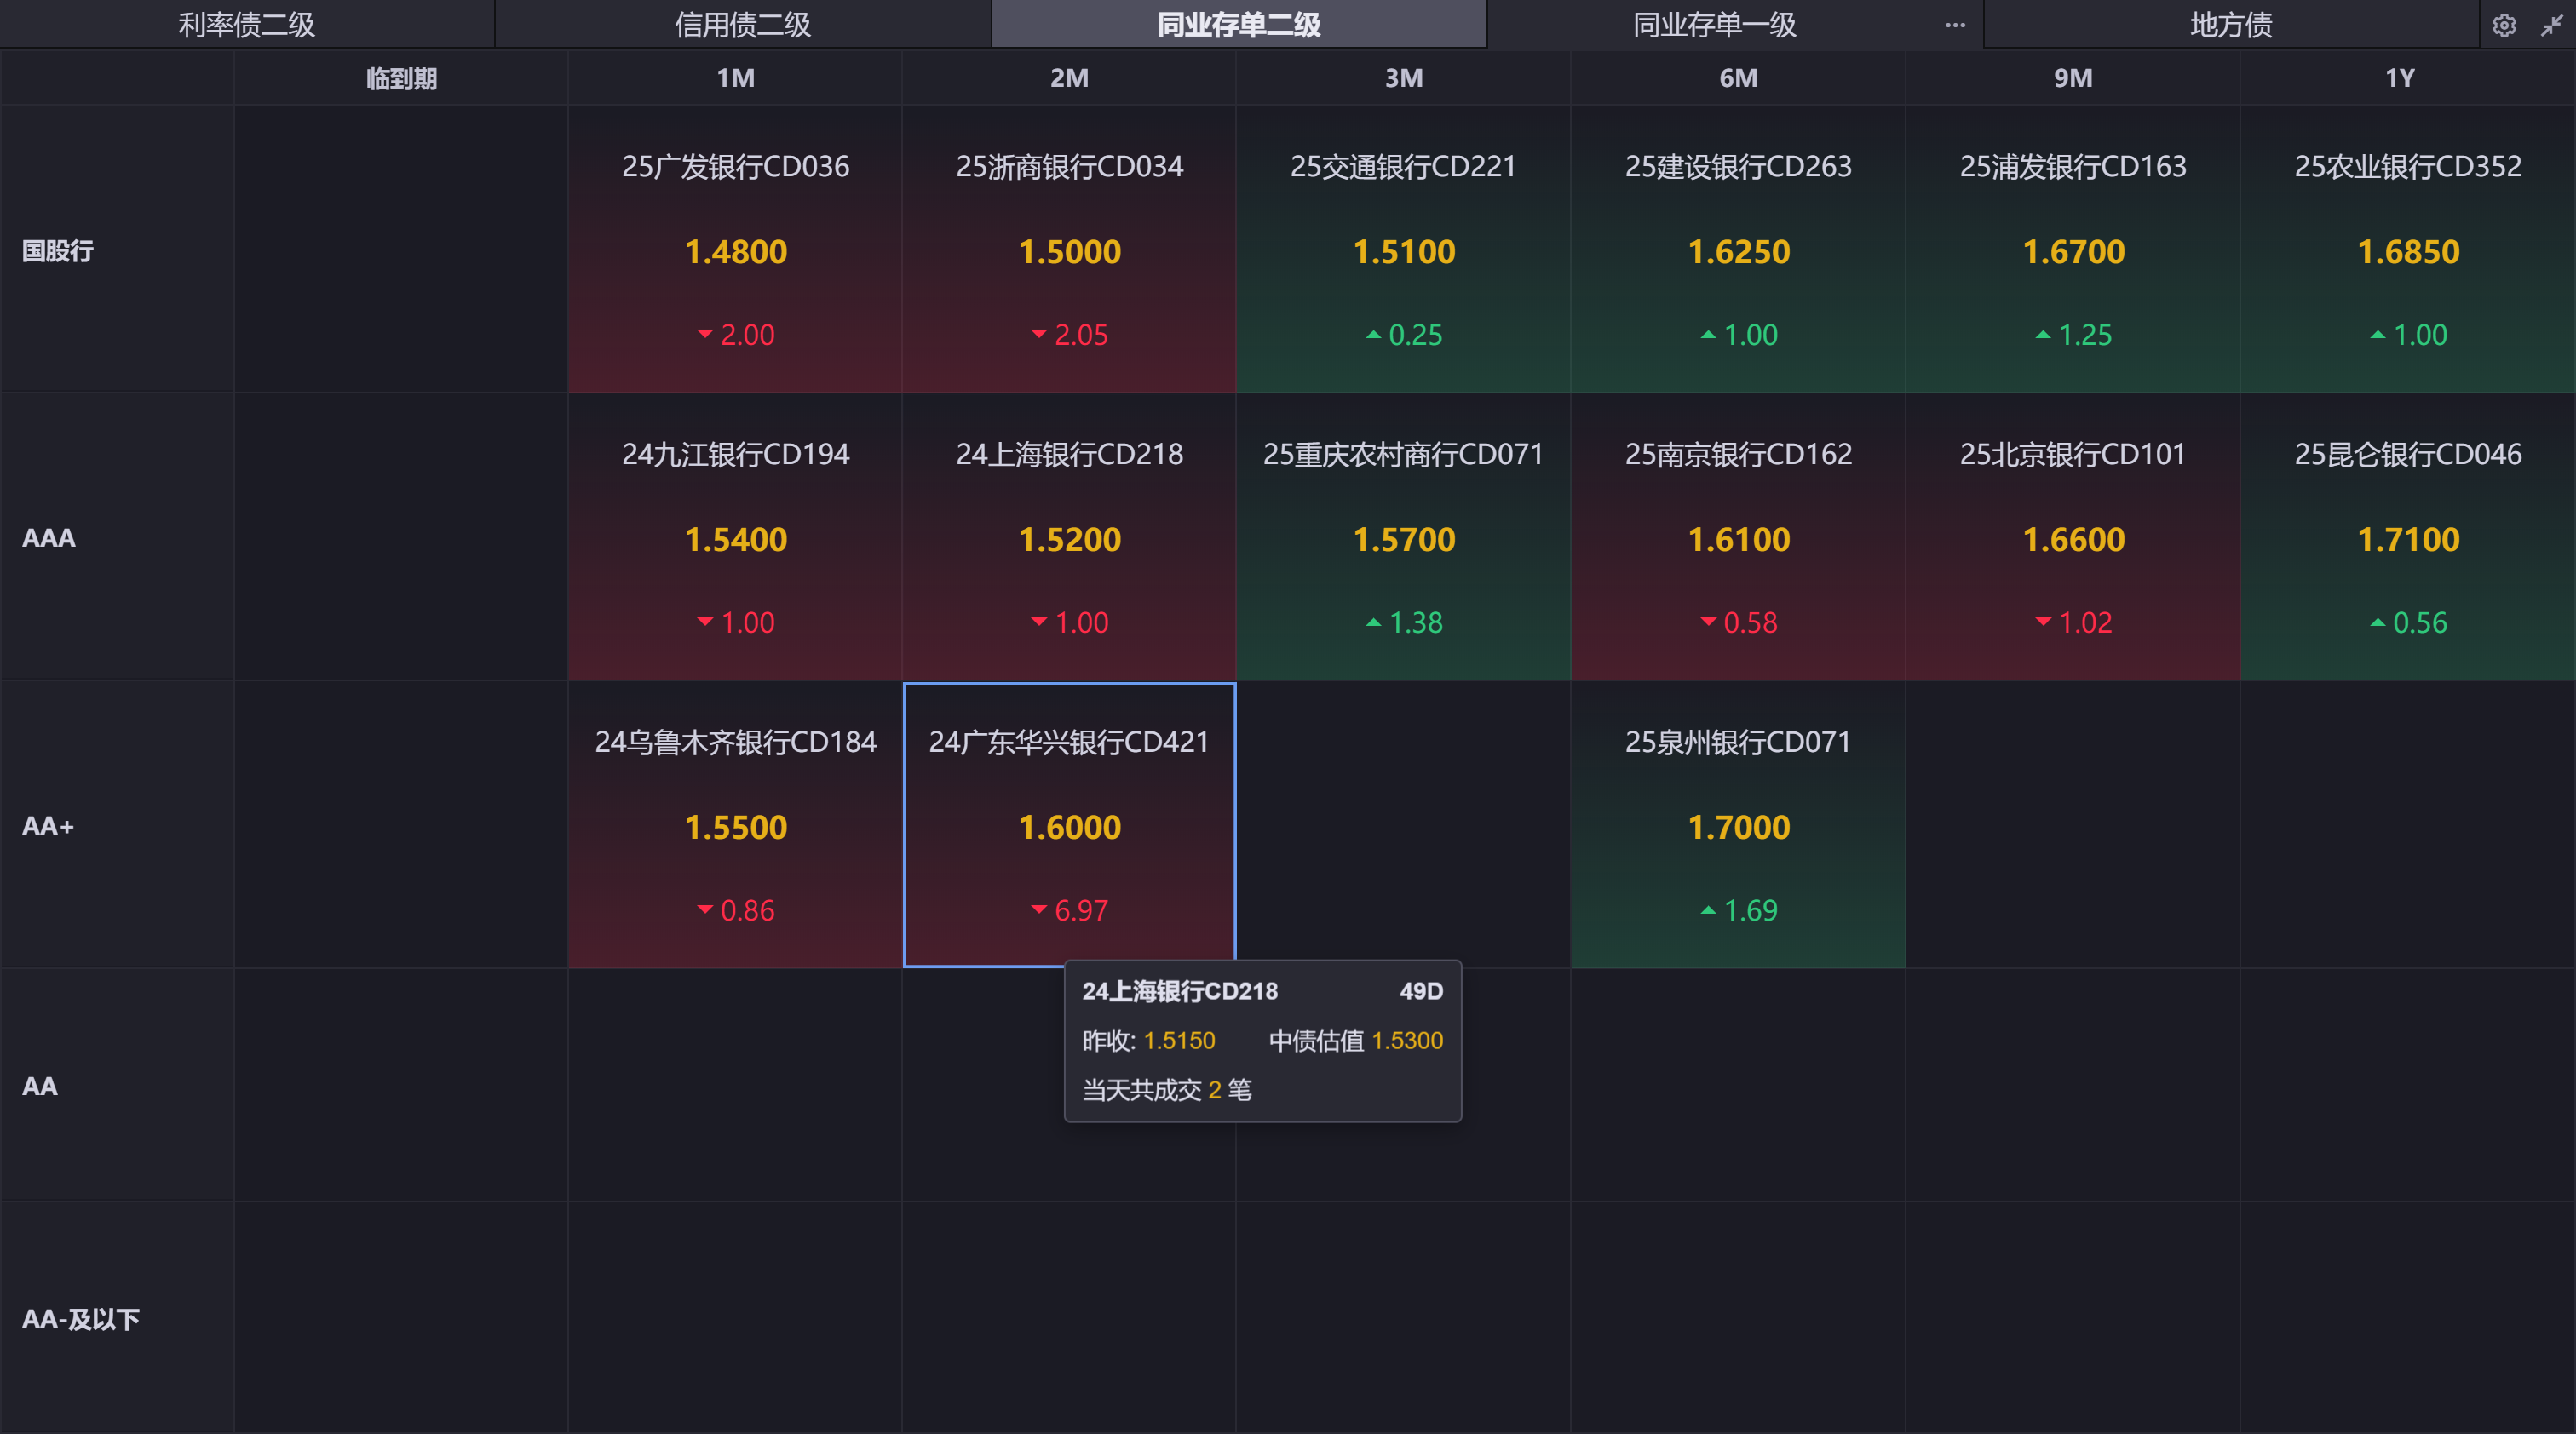Select the 25农业银行CD352 cell
The image size is (2576, 1434).
[x=2407, y=250]
